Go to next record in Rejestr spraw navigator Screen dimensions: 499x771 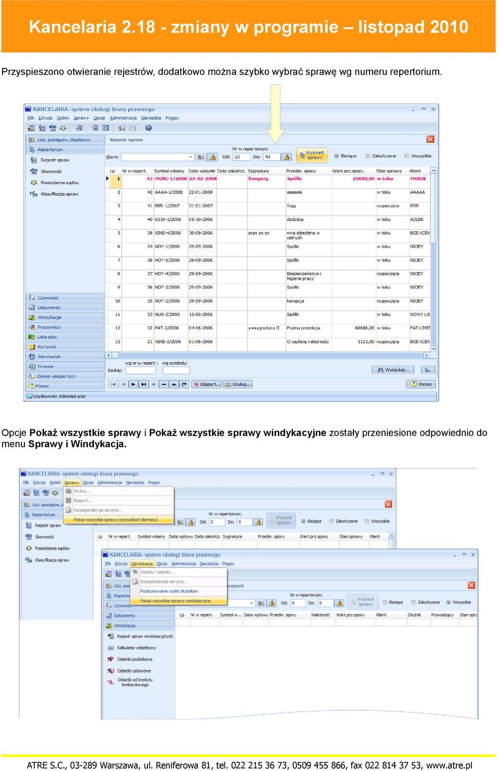134,384
